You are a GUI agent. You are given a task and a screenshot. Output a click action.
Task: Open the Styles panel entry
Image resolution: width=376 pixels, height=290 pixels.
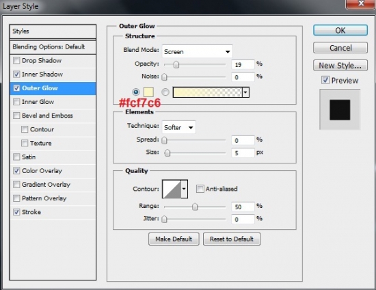tap(53, 31)
